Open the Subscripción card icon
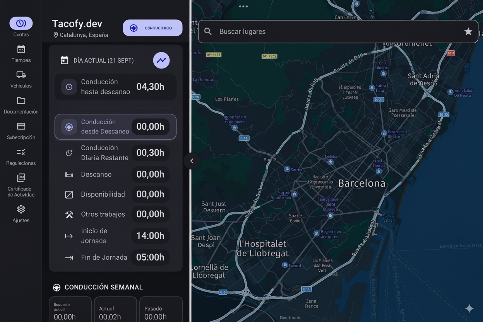The image size is (483, 322). click(x=21, y=126)
